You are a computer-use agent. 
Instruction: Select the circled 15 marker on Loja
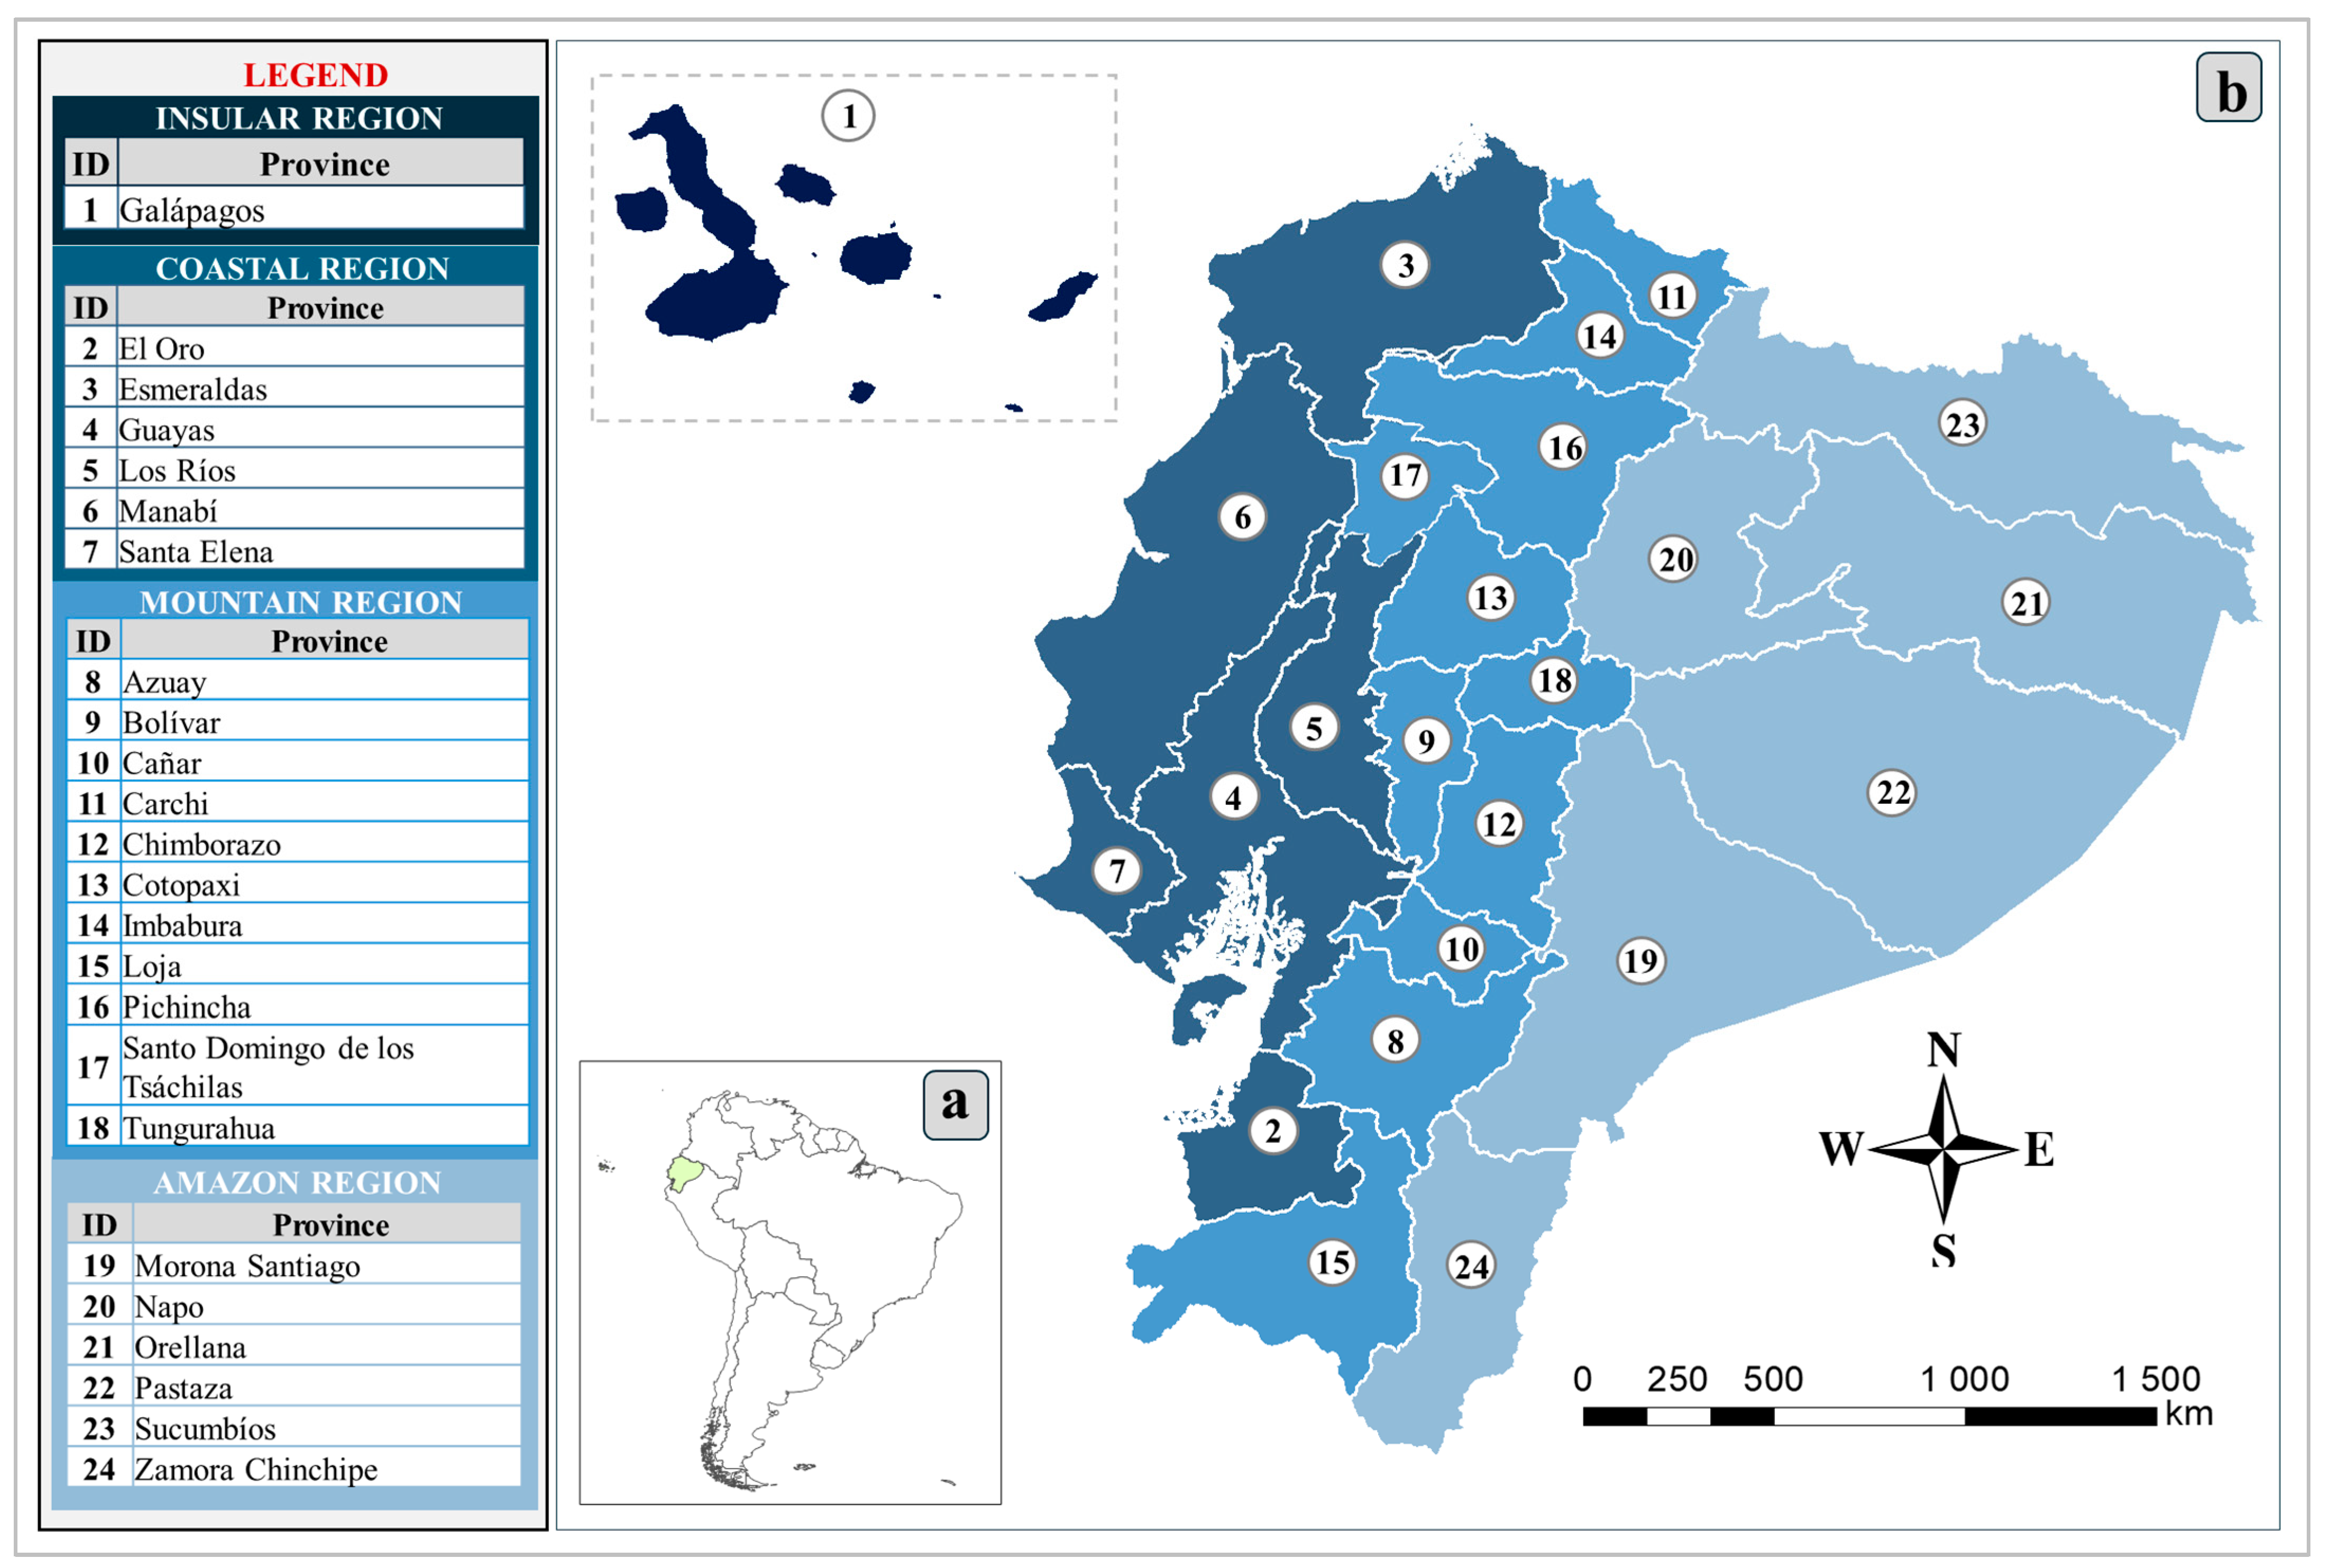[1332, 1262]
